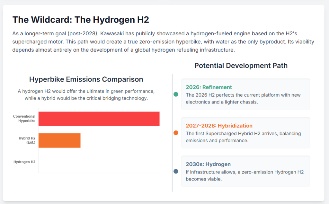Viewport: 329px width, 204px height.
Task: Select the "Hyperbike Emissions Comparison" chart title
Action: pos(86,79)
